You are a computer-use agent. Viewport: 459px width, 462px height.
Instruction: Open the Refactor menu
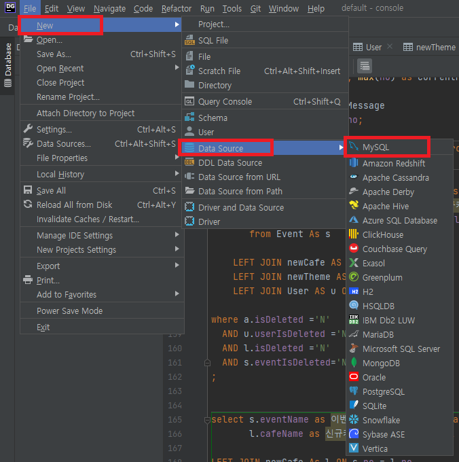point(177,9)
